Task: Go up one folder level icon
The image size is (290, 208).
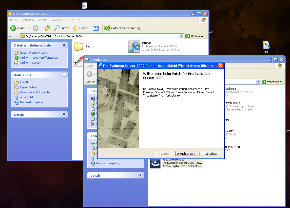Action: click(x=48, y=28)
